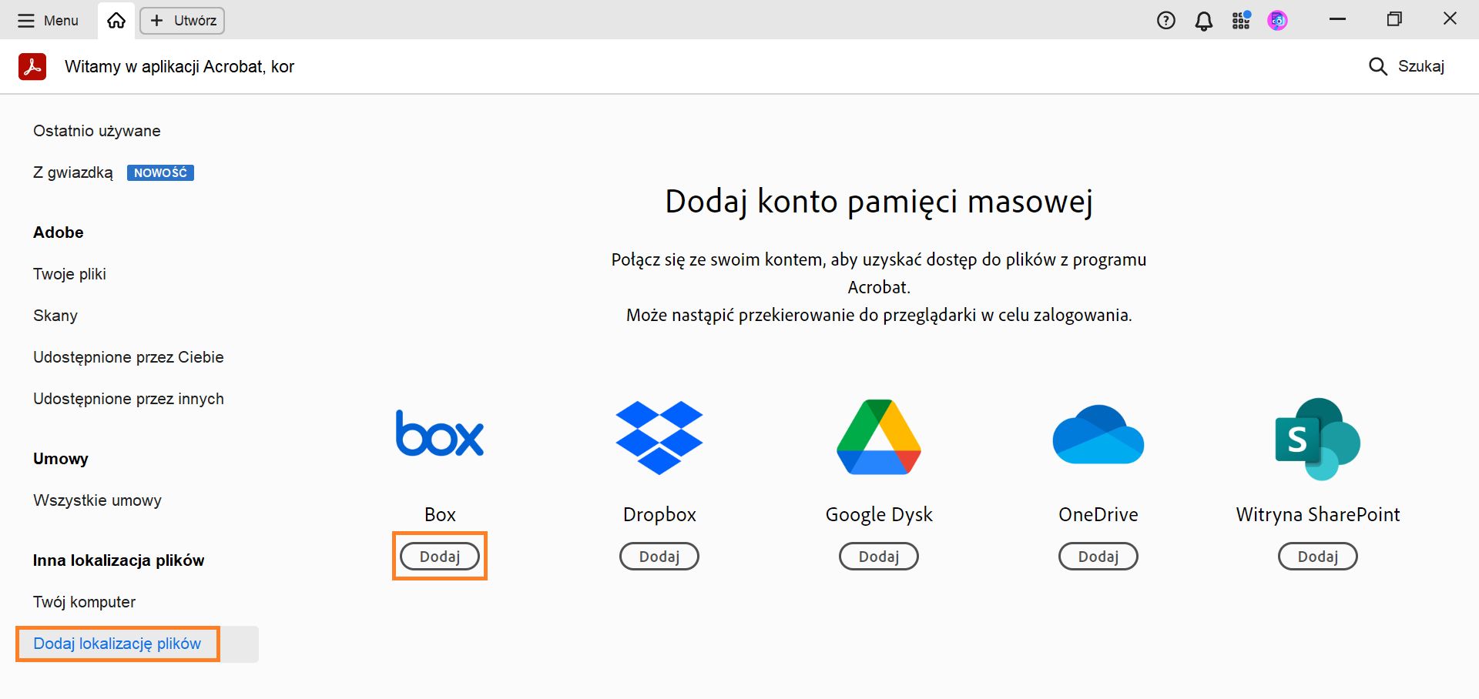The image size is (1479, 699).
Task: Select the Google Dysk icon
Action: coord(878,436)
